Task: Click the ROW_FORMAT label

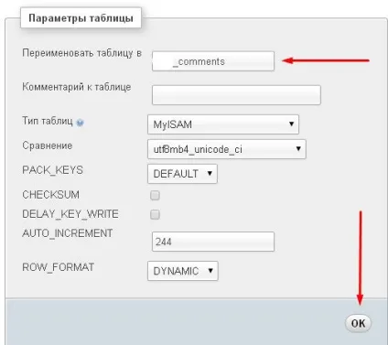Action: click(58, 267)
